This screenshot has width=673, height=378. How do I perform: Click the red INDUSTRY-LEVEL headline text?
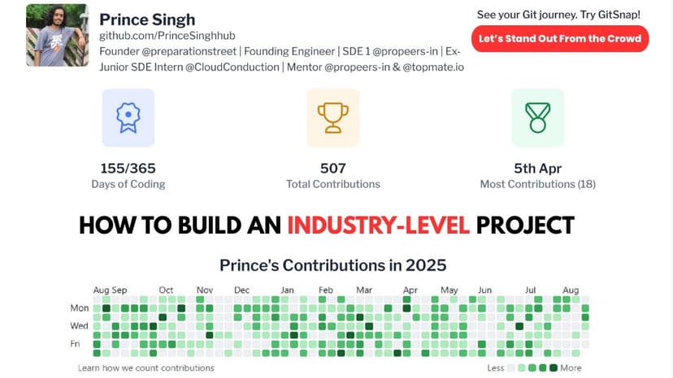378,225
